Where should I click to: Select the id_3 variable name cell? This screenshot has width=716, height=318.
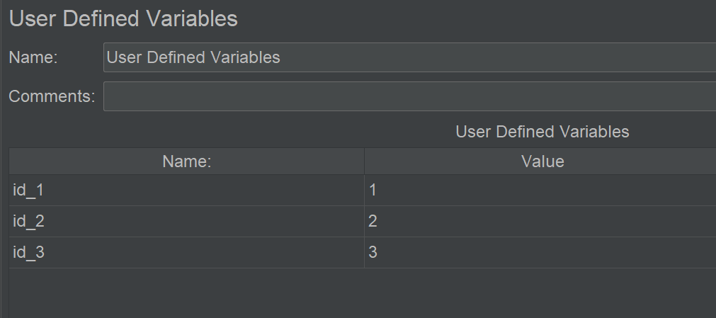coord(187,252)
